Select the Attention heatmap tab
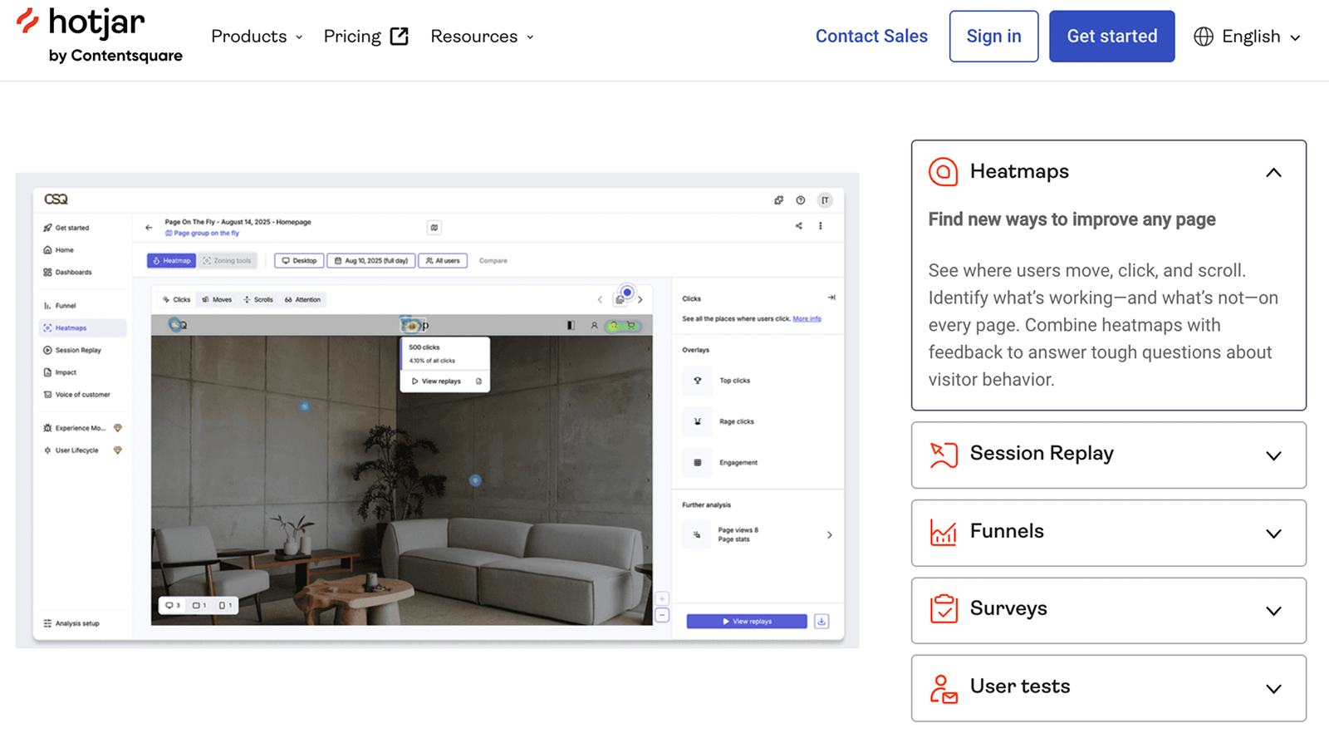This screenshot has height=748, width=1329. pos(302,300)
